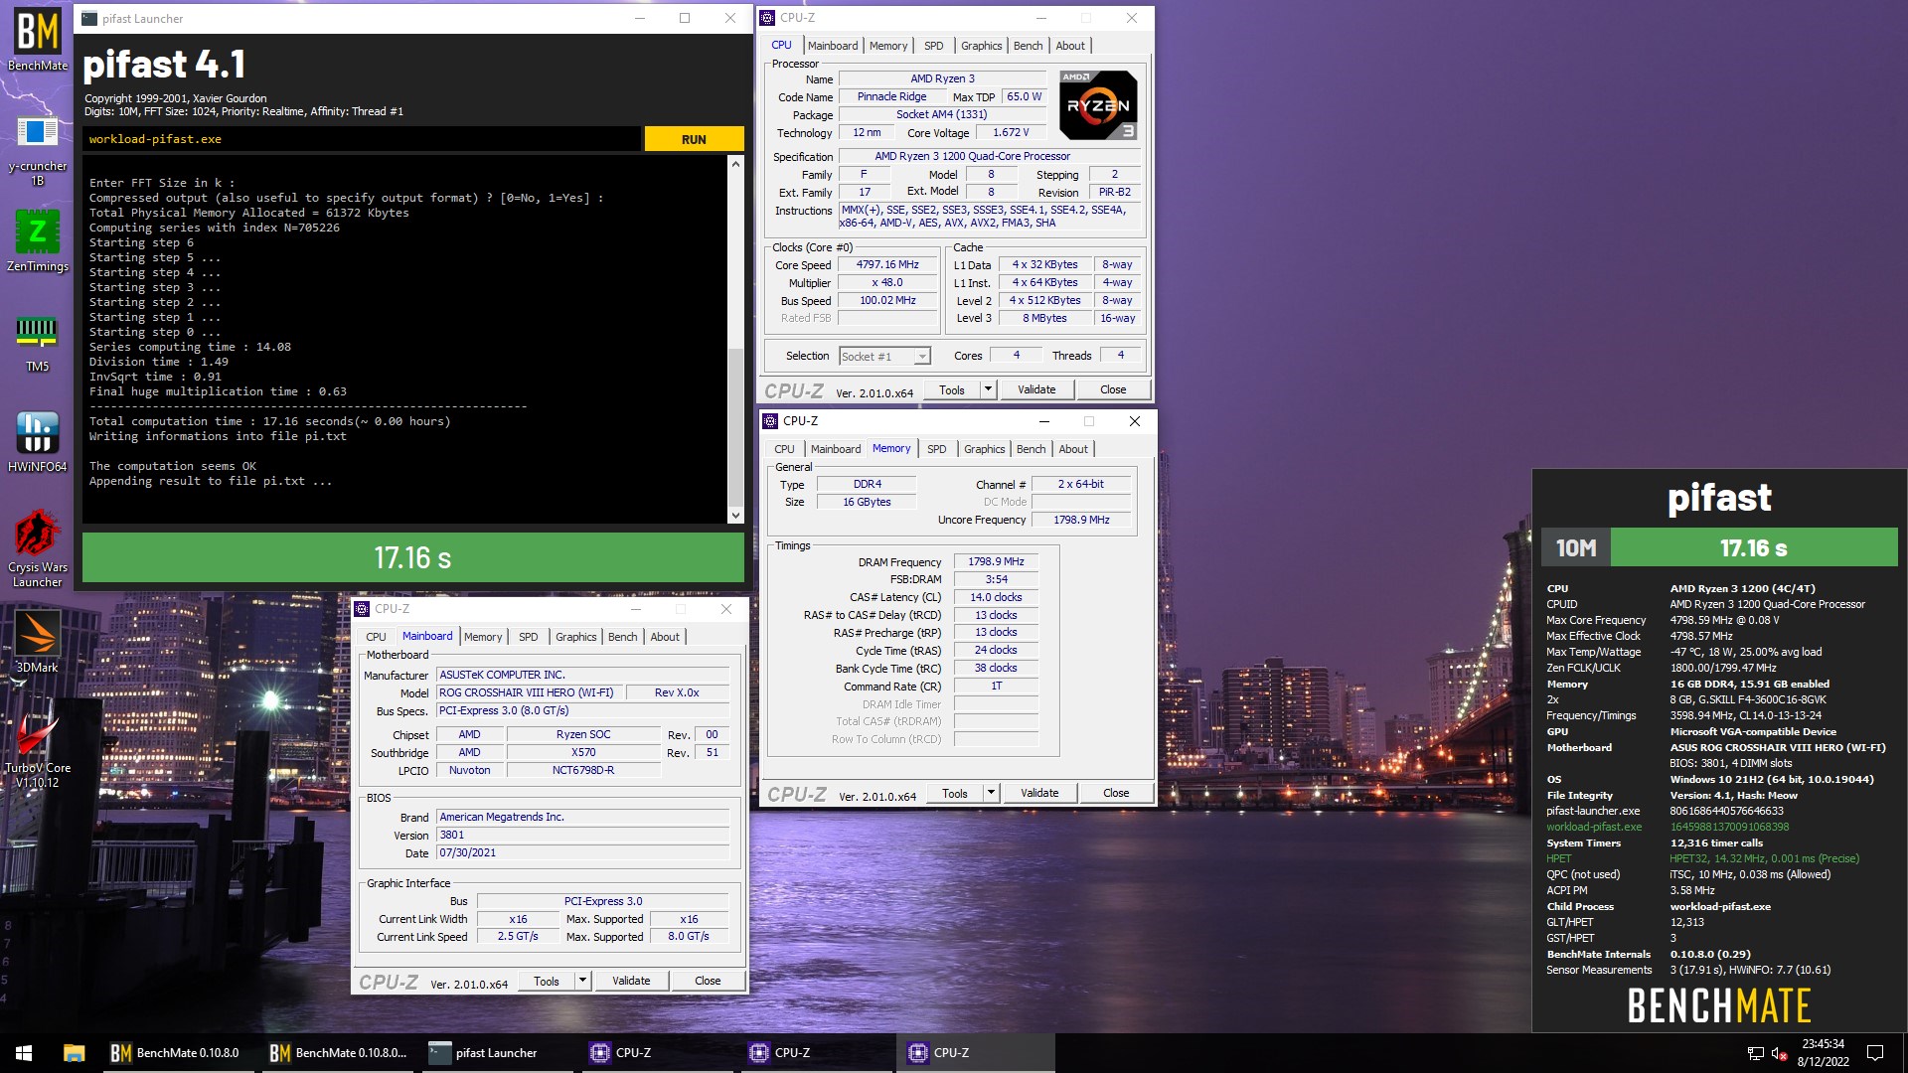Viewport: 1908px width, 1073px height.
Task: Launch HWiNFO64 from the desktop
Action: click(38, 442)
